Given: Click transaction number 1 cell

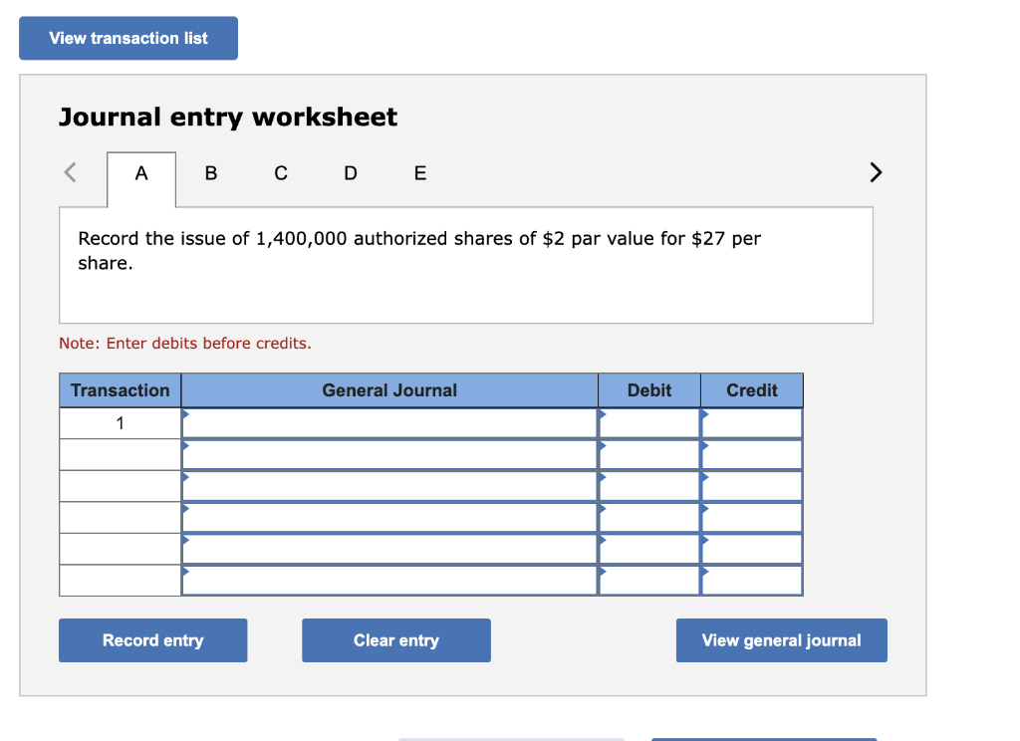Looking at the screenshot, I should (121, 423).
